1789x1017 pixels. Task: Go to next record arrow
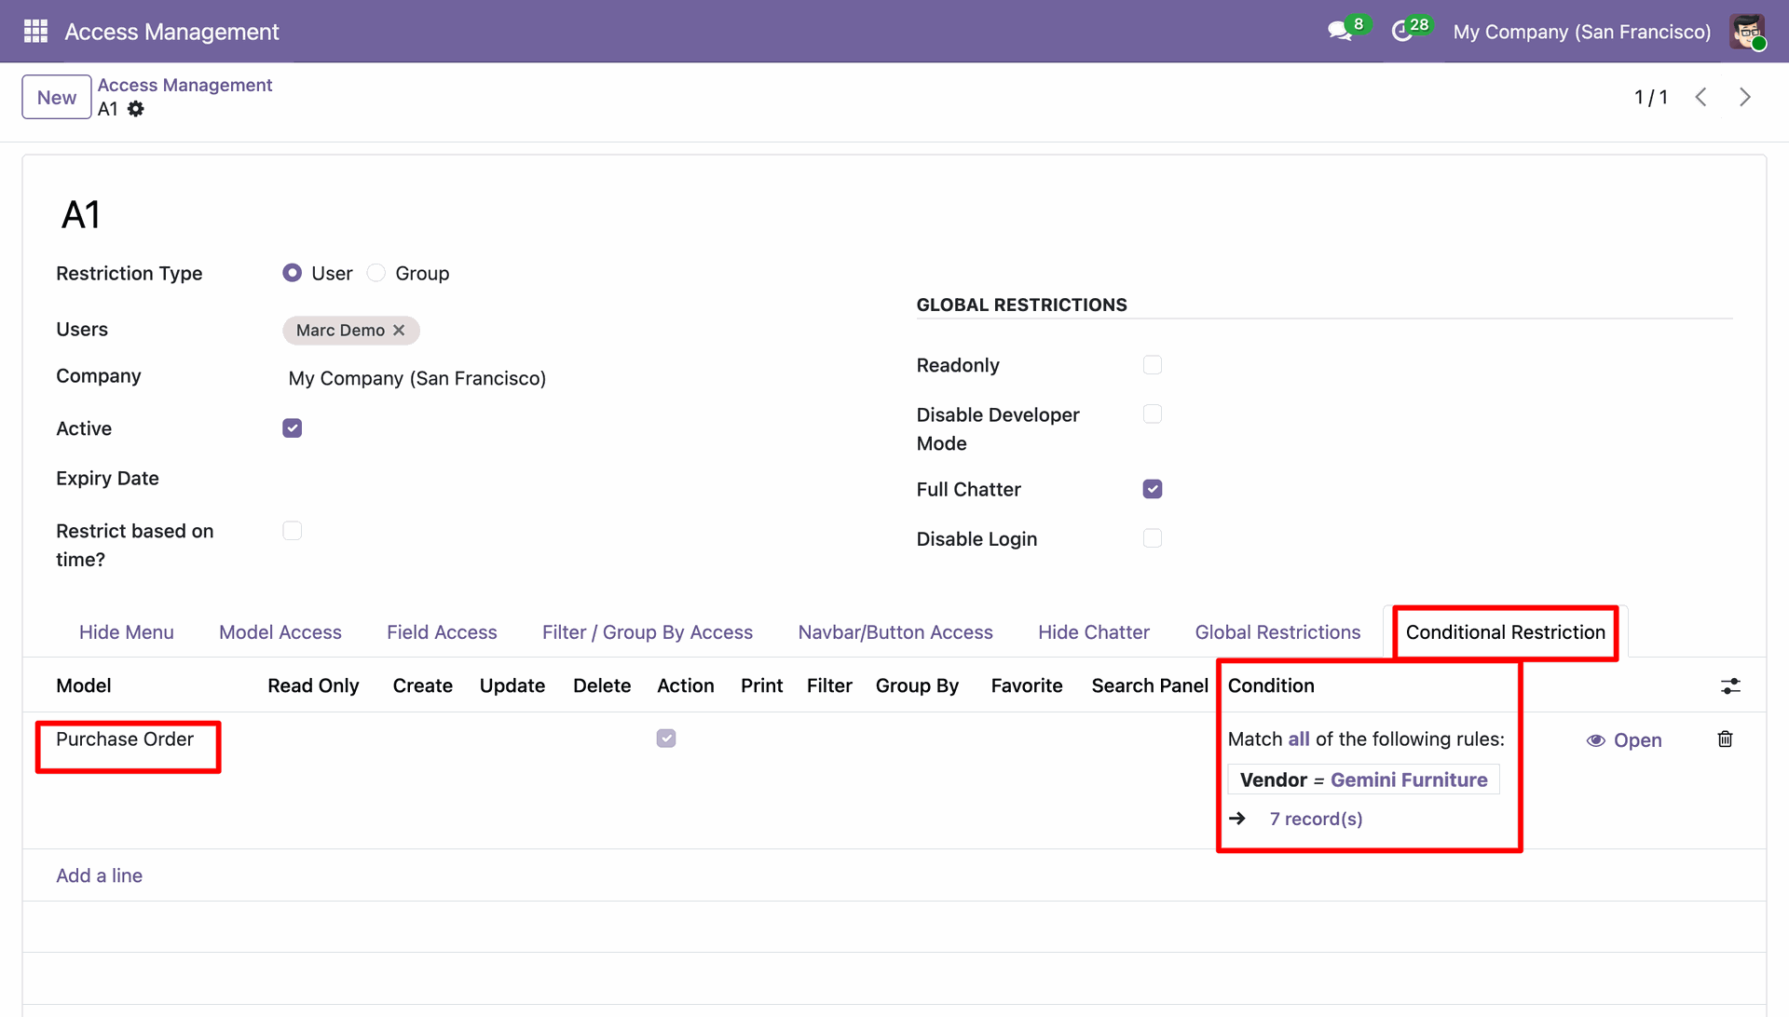(1745, 97)
